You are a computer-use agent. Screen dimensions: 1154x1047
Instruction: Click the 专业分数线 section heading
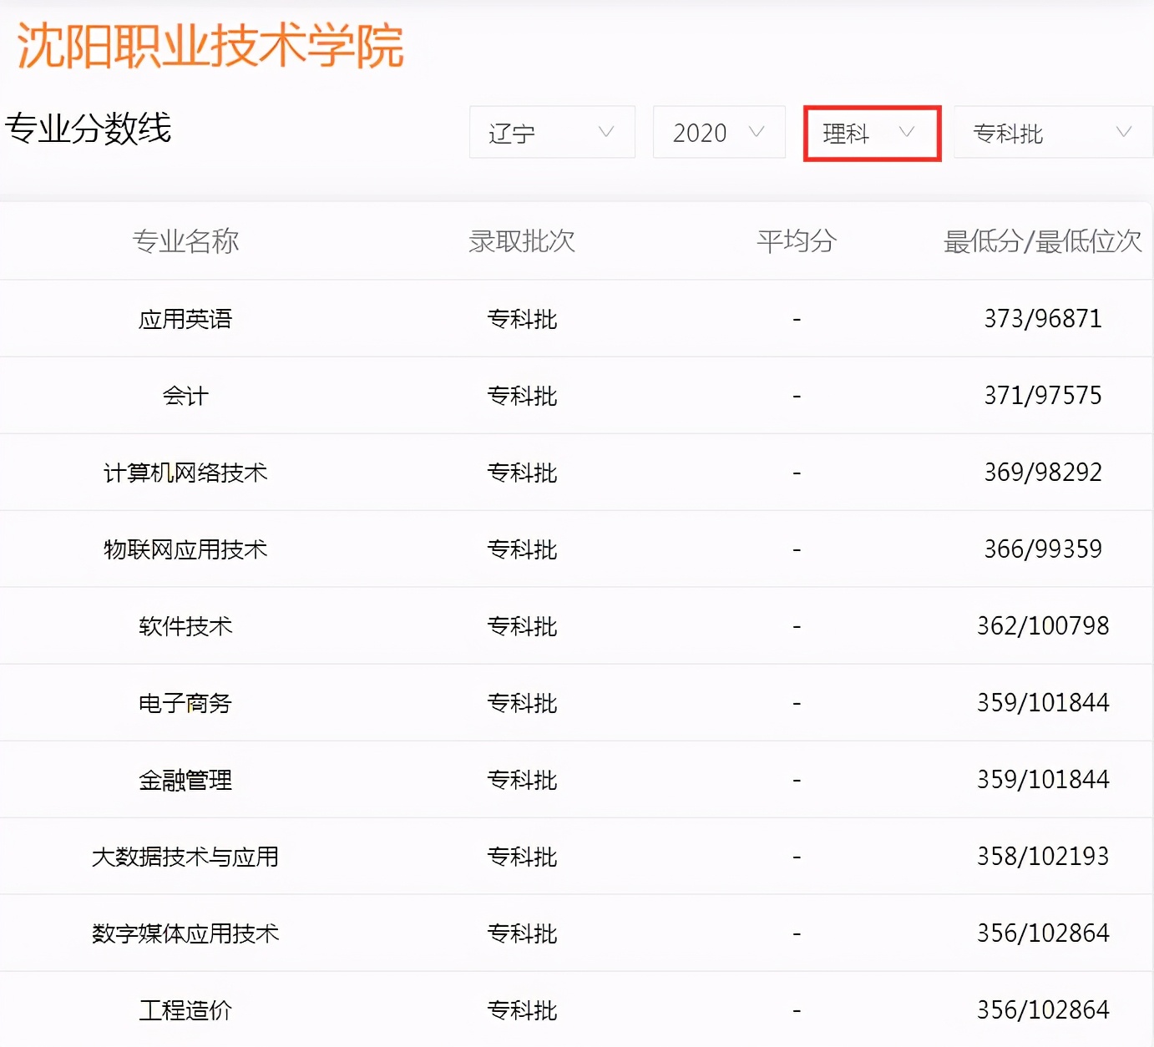coord(89,129)
